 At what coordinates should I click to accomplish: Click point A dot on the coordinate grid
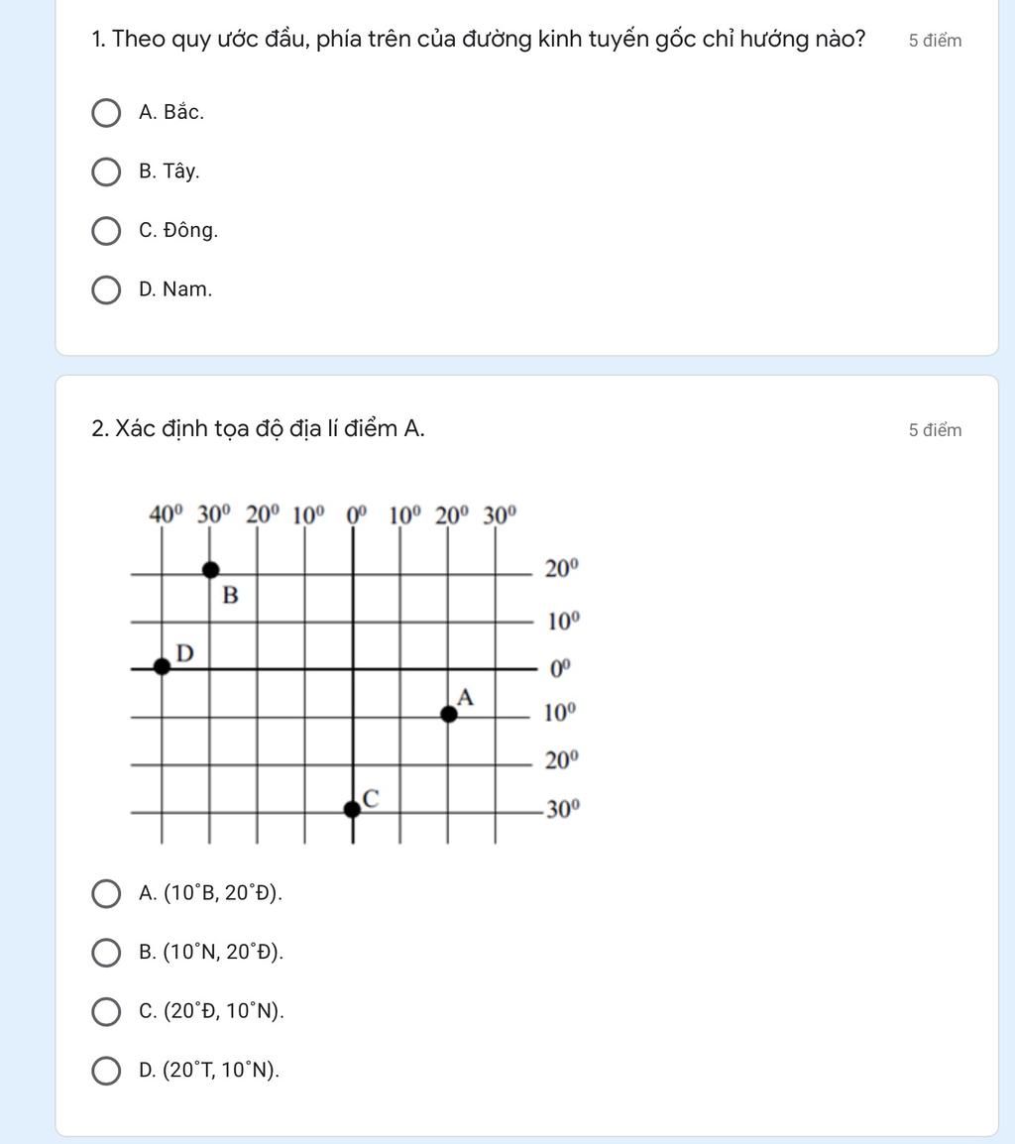click(x=449, y=715)
